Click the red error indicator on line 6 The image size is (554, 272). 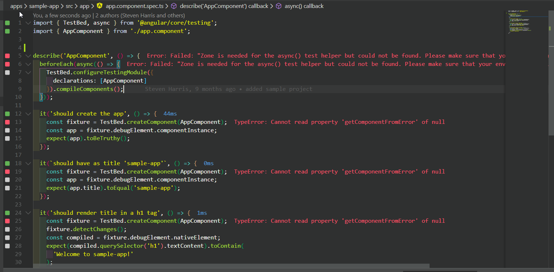coord(7,64)
